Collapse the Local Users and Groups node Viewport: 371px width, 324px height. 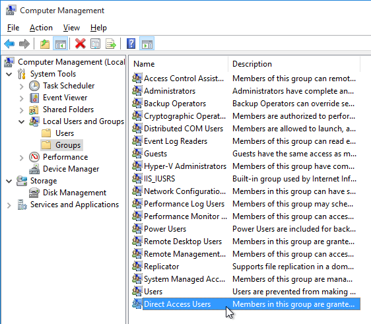tap(21, 122)
